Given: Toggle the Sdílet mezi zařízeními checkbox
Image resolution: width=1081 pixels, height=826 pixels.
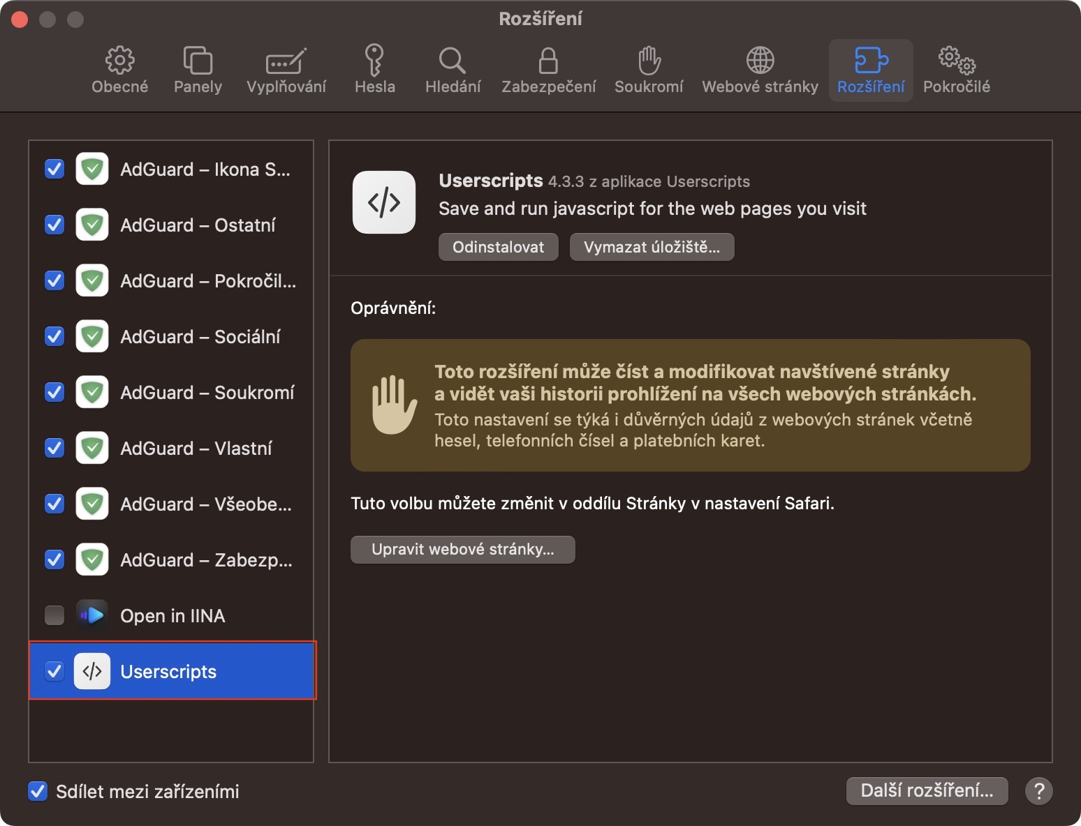Looking at the screenshot, I should [38, 791].
